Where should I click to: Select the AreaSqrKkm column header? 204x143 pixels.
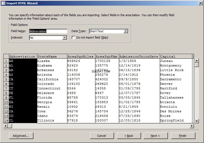[107, 57]
